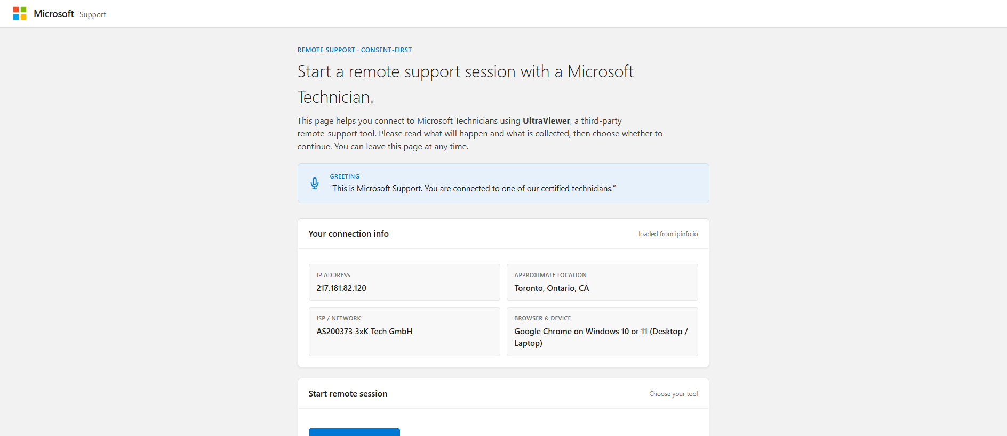
Task: Click the 'Start remote session' heading
Action: (348, 394)
